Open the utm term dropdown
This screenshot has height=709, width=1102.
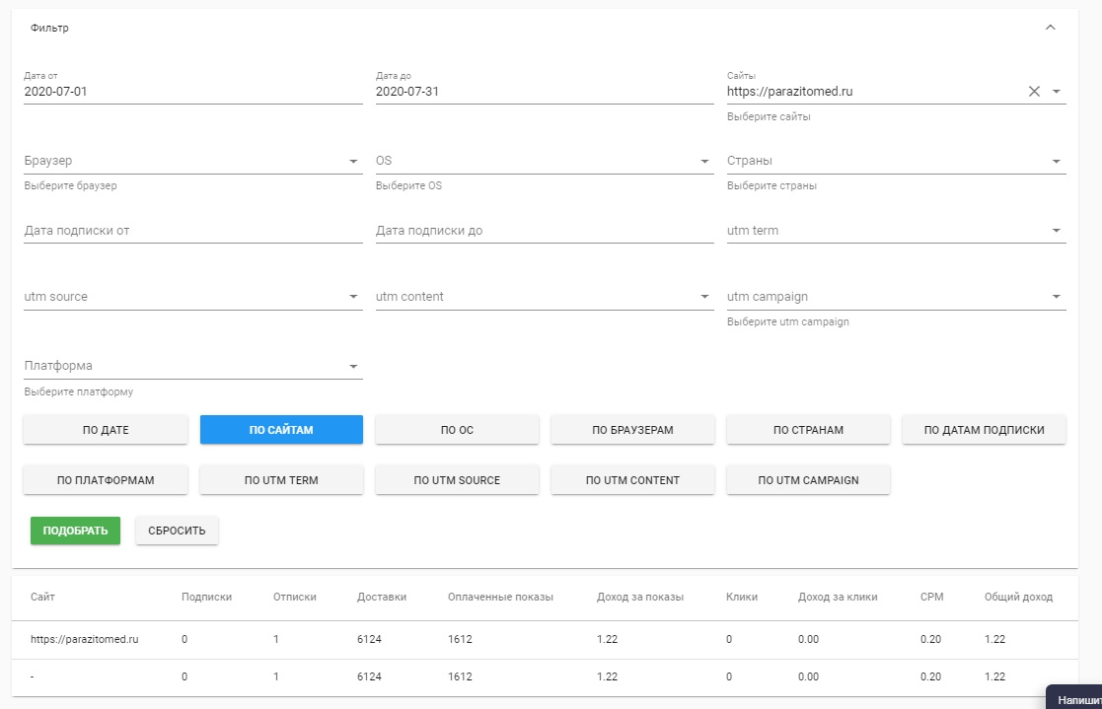click(896, 231)
